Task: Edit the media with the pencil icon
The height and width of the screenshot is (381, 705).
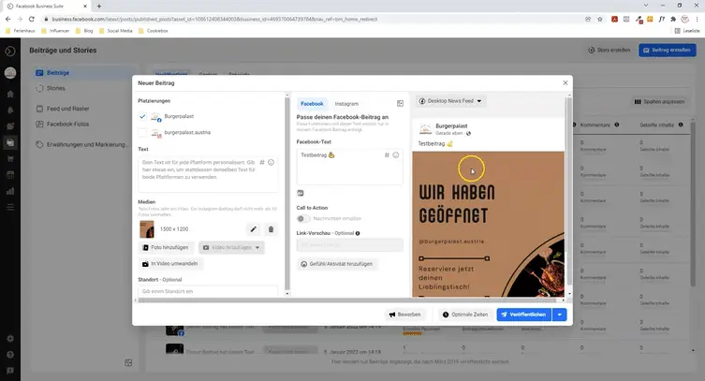Action: (x=254, y=229)
